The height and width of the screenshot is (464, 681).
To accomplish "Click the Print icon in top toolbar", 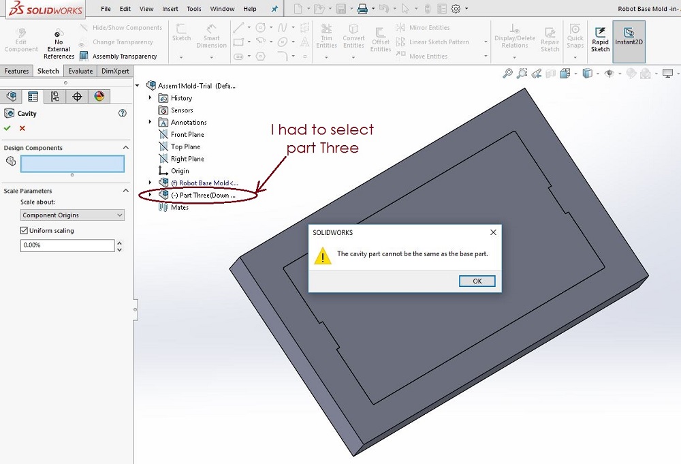I will coord(363,8).
